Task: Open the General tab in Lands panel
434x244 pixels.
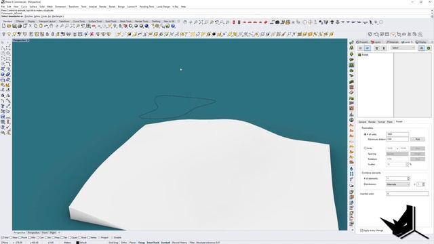Action: 362,122
